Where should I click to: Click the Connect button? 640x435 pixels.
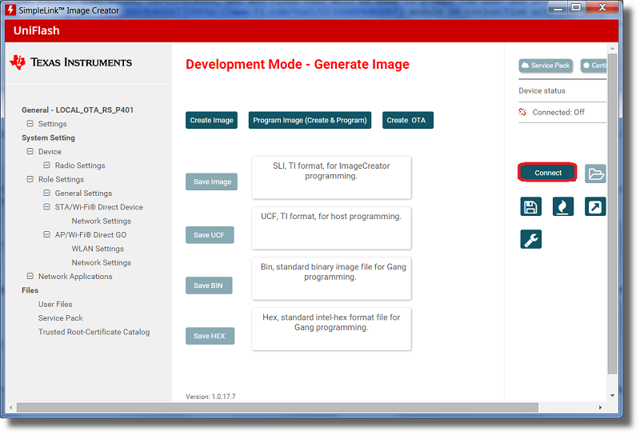pos(548,173)
